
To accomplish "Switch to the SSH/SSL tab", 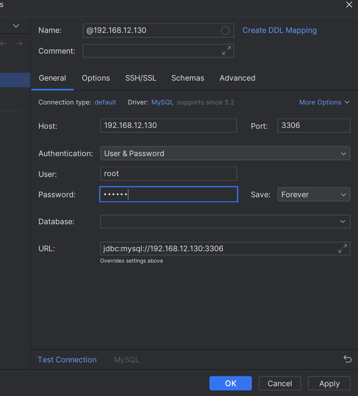I will (x=140, y=78).
